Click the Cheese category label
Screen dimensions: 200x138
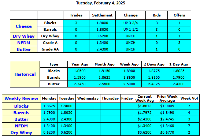(x=23, y=26)
